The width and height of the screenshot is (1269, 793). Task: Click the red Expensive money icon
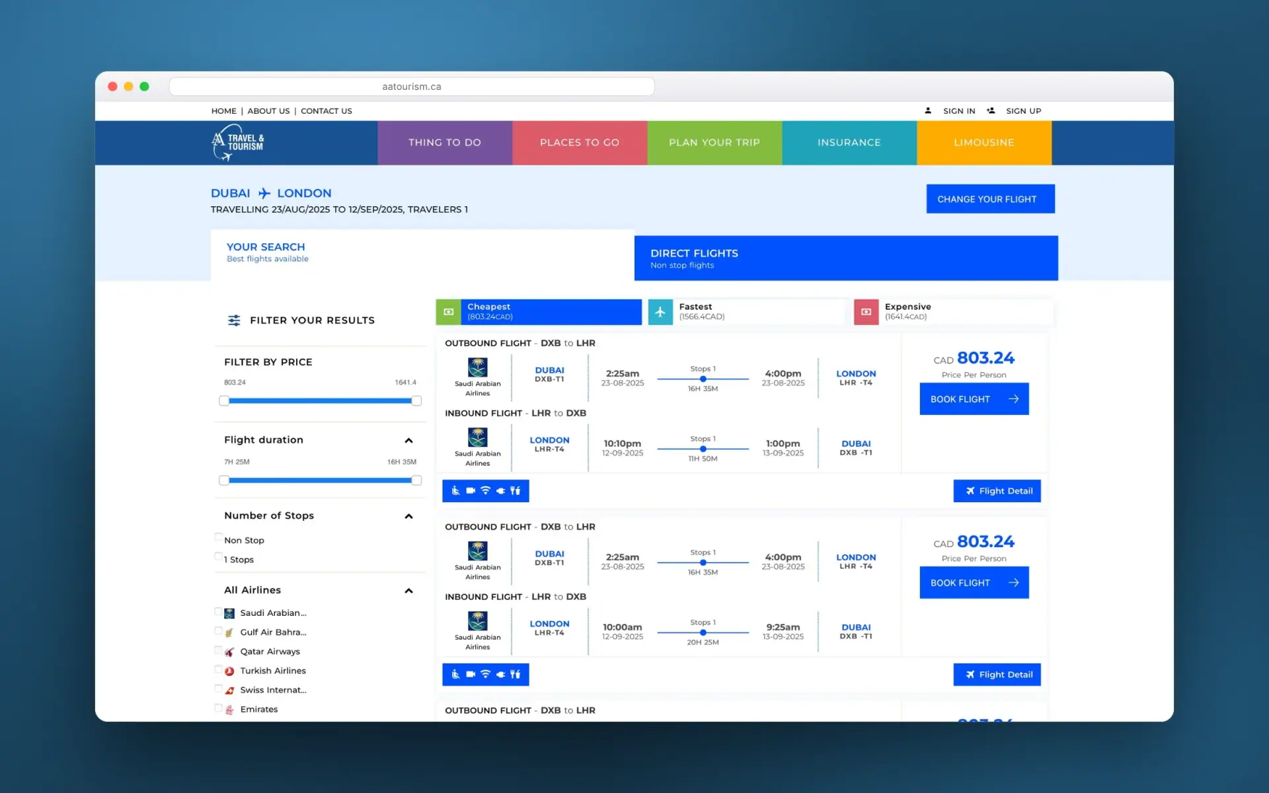[866, 312]
